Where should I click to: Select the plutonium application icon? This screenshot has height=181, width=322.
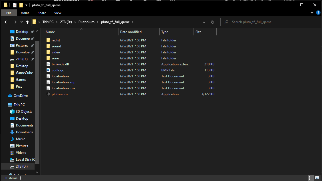[x=48, y=94]
